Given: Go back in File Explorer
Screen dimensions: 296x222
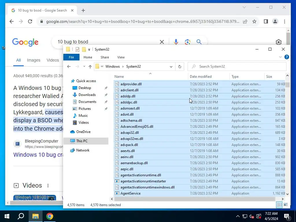Looking at the screenshot, I should click(x=69, y=66).
